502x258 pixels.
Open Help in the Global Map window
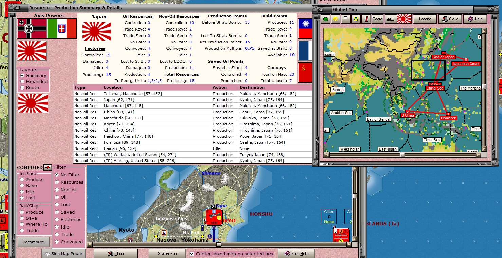point(475,19)
